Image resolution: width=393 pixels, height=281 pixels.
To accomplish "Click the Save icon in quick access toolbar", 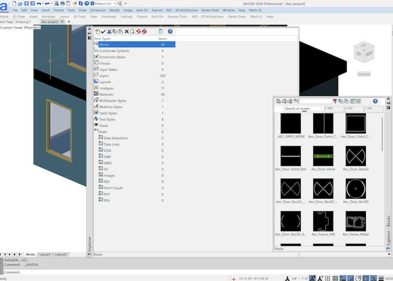I will [x=26, y=4].
